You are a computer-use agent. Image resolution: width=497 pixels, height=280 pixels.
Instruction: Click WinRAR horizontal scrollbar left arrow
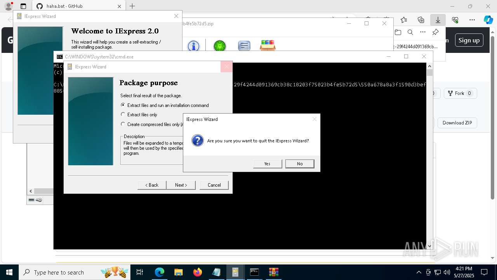coord(31,191)
